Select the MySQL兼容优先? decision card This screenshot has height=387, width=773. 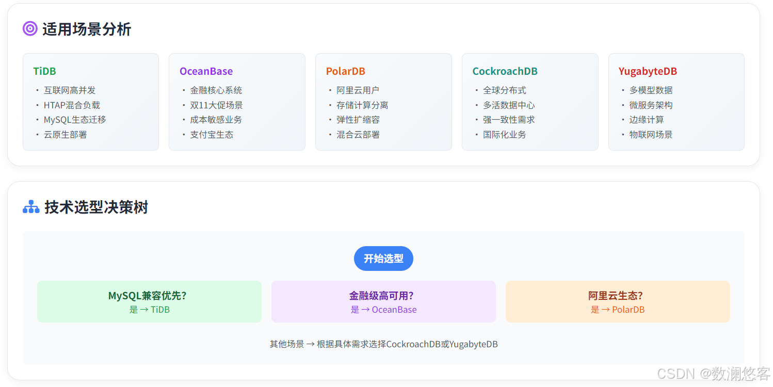pos(149,302)
